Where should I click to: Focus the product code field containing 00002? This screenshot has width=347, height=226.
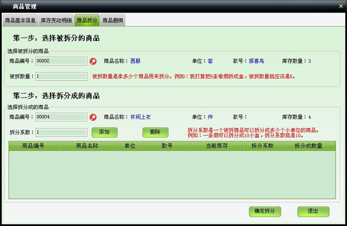pos(61,61)
